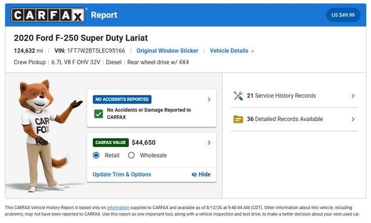Click the green CARFAX VALUE badge

pos(111,142)
